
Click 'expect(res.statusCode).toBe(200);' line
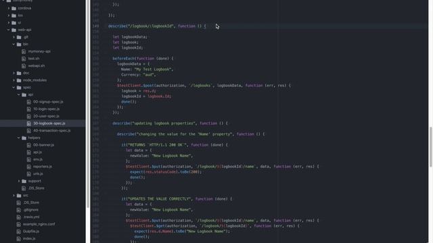pos(166,172)
